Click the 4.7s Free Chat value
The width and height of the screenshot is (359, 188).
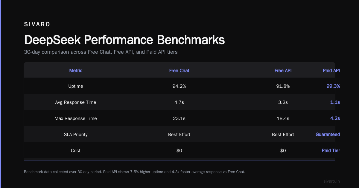point(179,102)
